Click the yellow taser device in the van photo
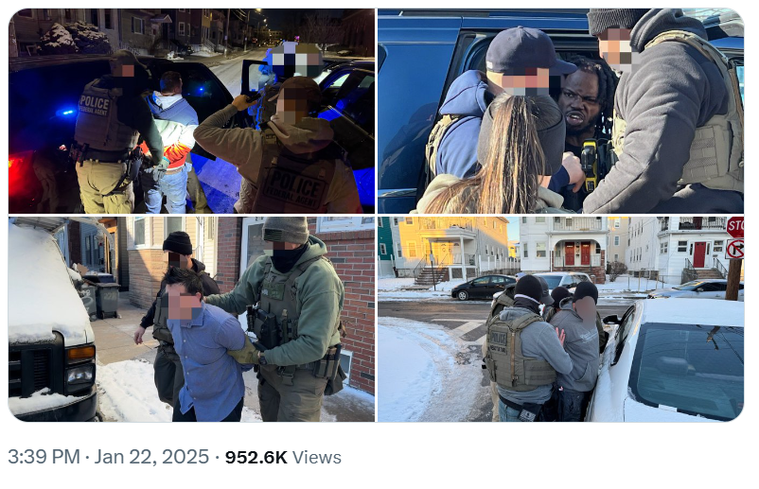 589,164
